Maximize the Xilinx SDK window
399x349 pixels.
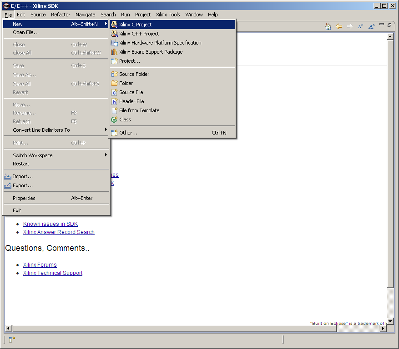coord(384,6)
